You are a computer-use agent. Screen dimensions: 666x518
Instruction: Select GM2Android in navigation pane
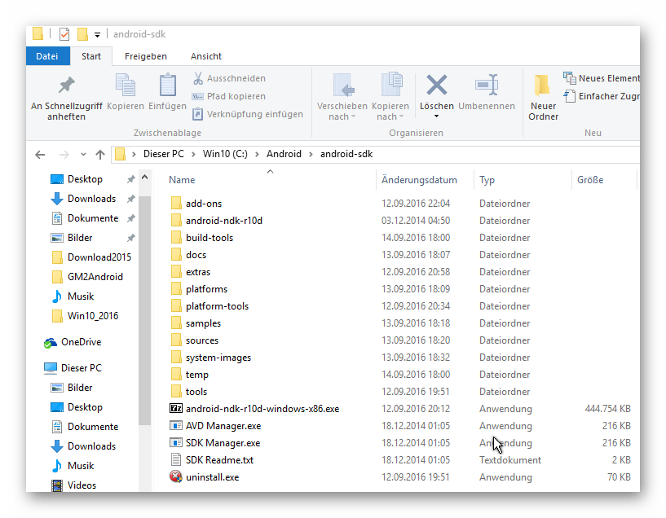95,277
